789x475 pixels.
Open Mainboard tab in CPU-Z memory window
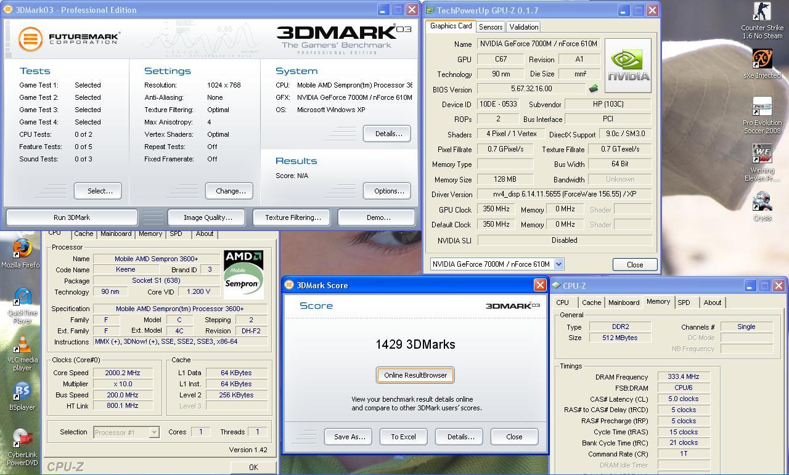[624, 302]
